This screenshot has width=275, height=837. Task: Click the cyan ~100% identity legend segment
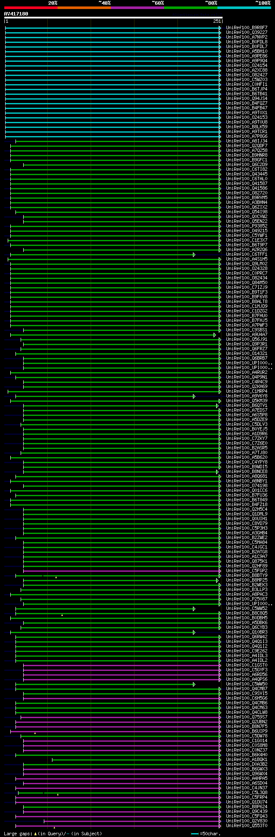244,8
